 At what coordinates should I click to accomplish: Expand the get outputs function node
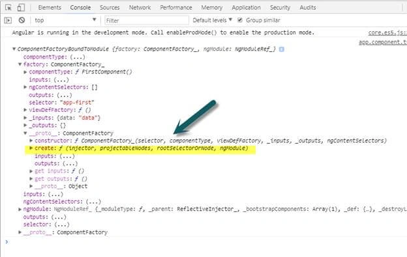[x=31, y=178]
